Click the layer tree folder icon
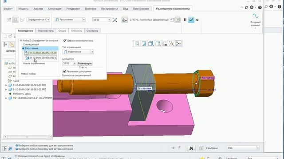The height and width of the screenshot is (159, 284). point(12,45)
